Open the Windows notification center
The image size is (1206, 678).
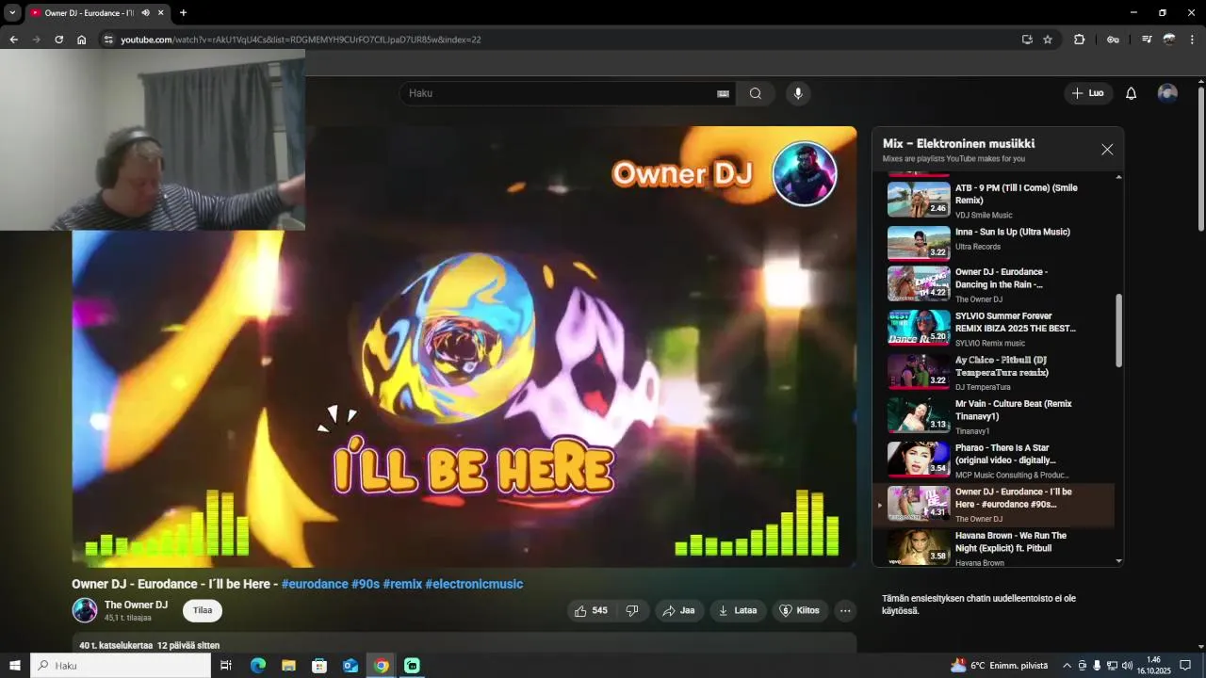1186,666
